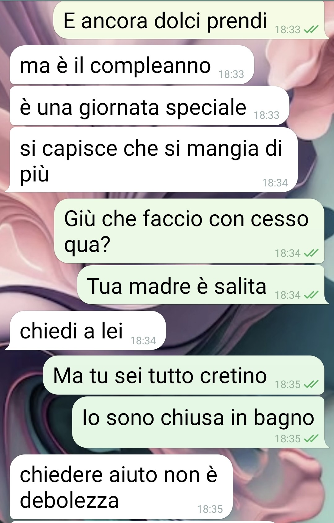Tap the floral chat wallpaper beside "chiedi a lei"
The image size is (334, 523).
point(248,330)
